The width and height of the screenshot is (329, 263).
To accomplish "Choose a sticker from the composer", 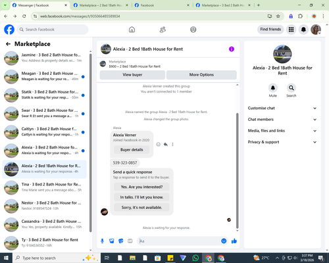I will (x=121, y=241).
